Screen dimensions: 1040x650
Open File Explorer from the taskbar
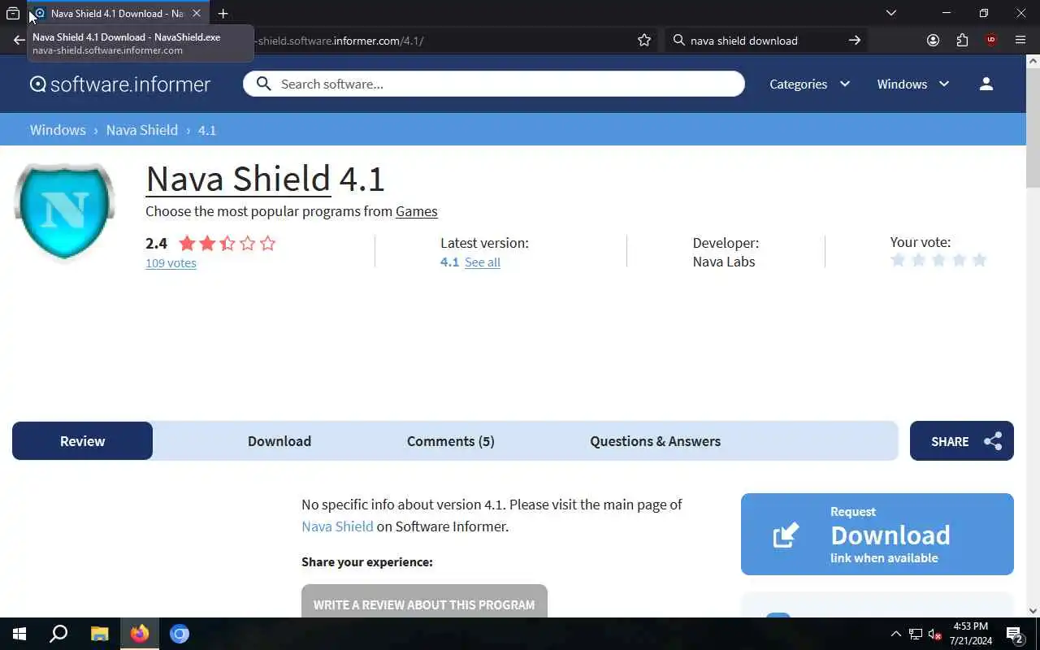pos(99,634)
